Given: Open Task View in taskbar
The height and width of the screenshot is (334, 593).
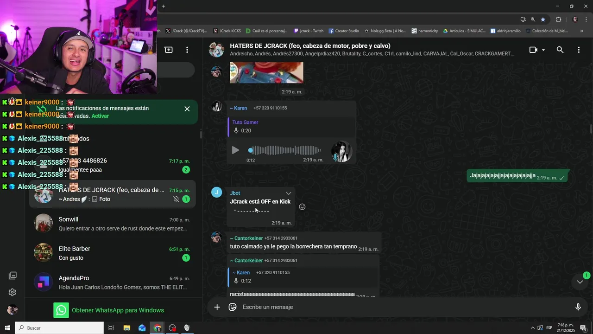Looking at the screenshot, I should click(x=111, y=328).
